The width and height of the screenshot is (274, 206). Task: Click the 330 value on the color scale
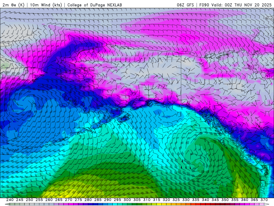[186, 200]
